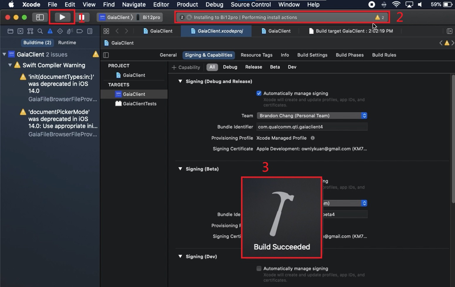Image resolution: width=455 pixels, height=287 pixels.
Task: Open the Product menu
Action: point(187,4)
